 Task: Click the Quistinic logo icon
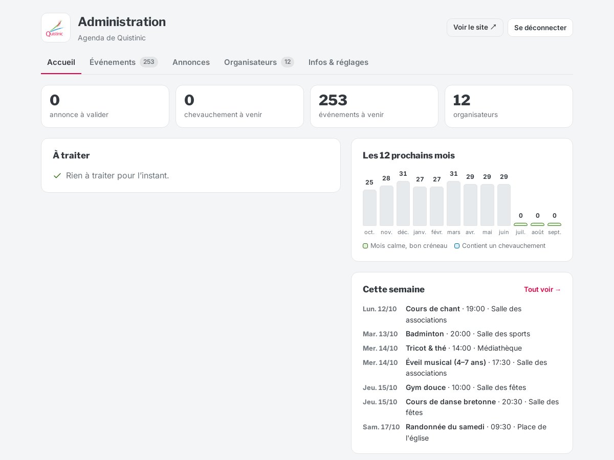click(56, 28)
